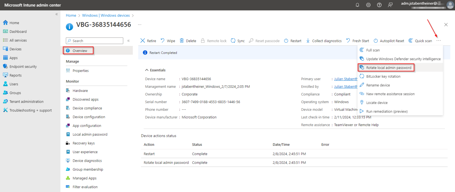Select the Delete device icon
The image size is (455, 192).
coord(182,41)
